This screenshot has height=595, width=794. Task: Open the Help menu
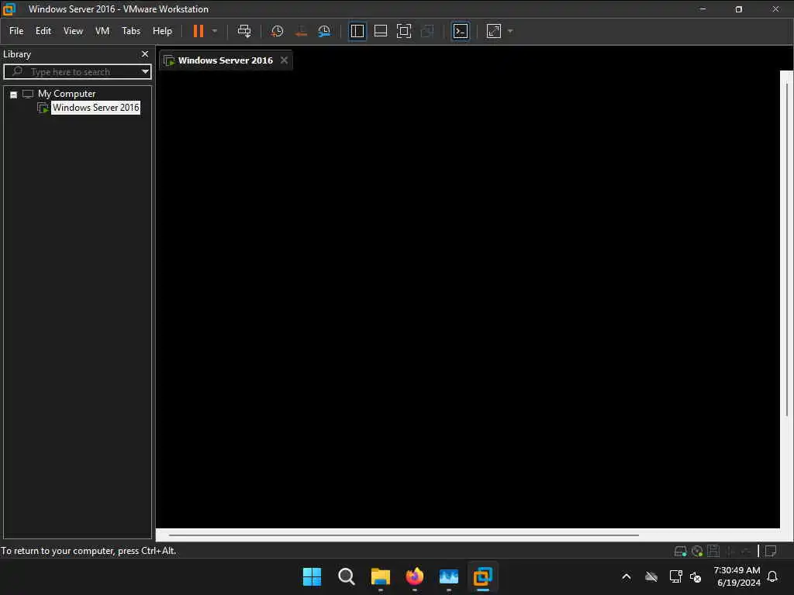(x=163, y=31)
